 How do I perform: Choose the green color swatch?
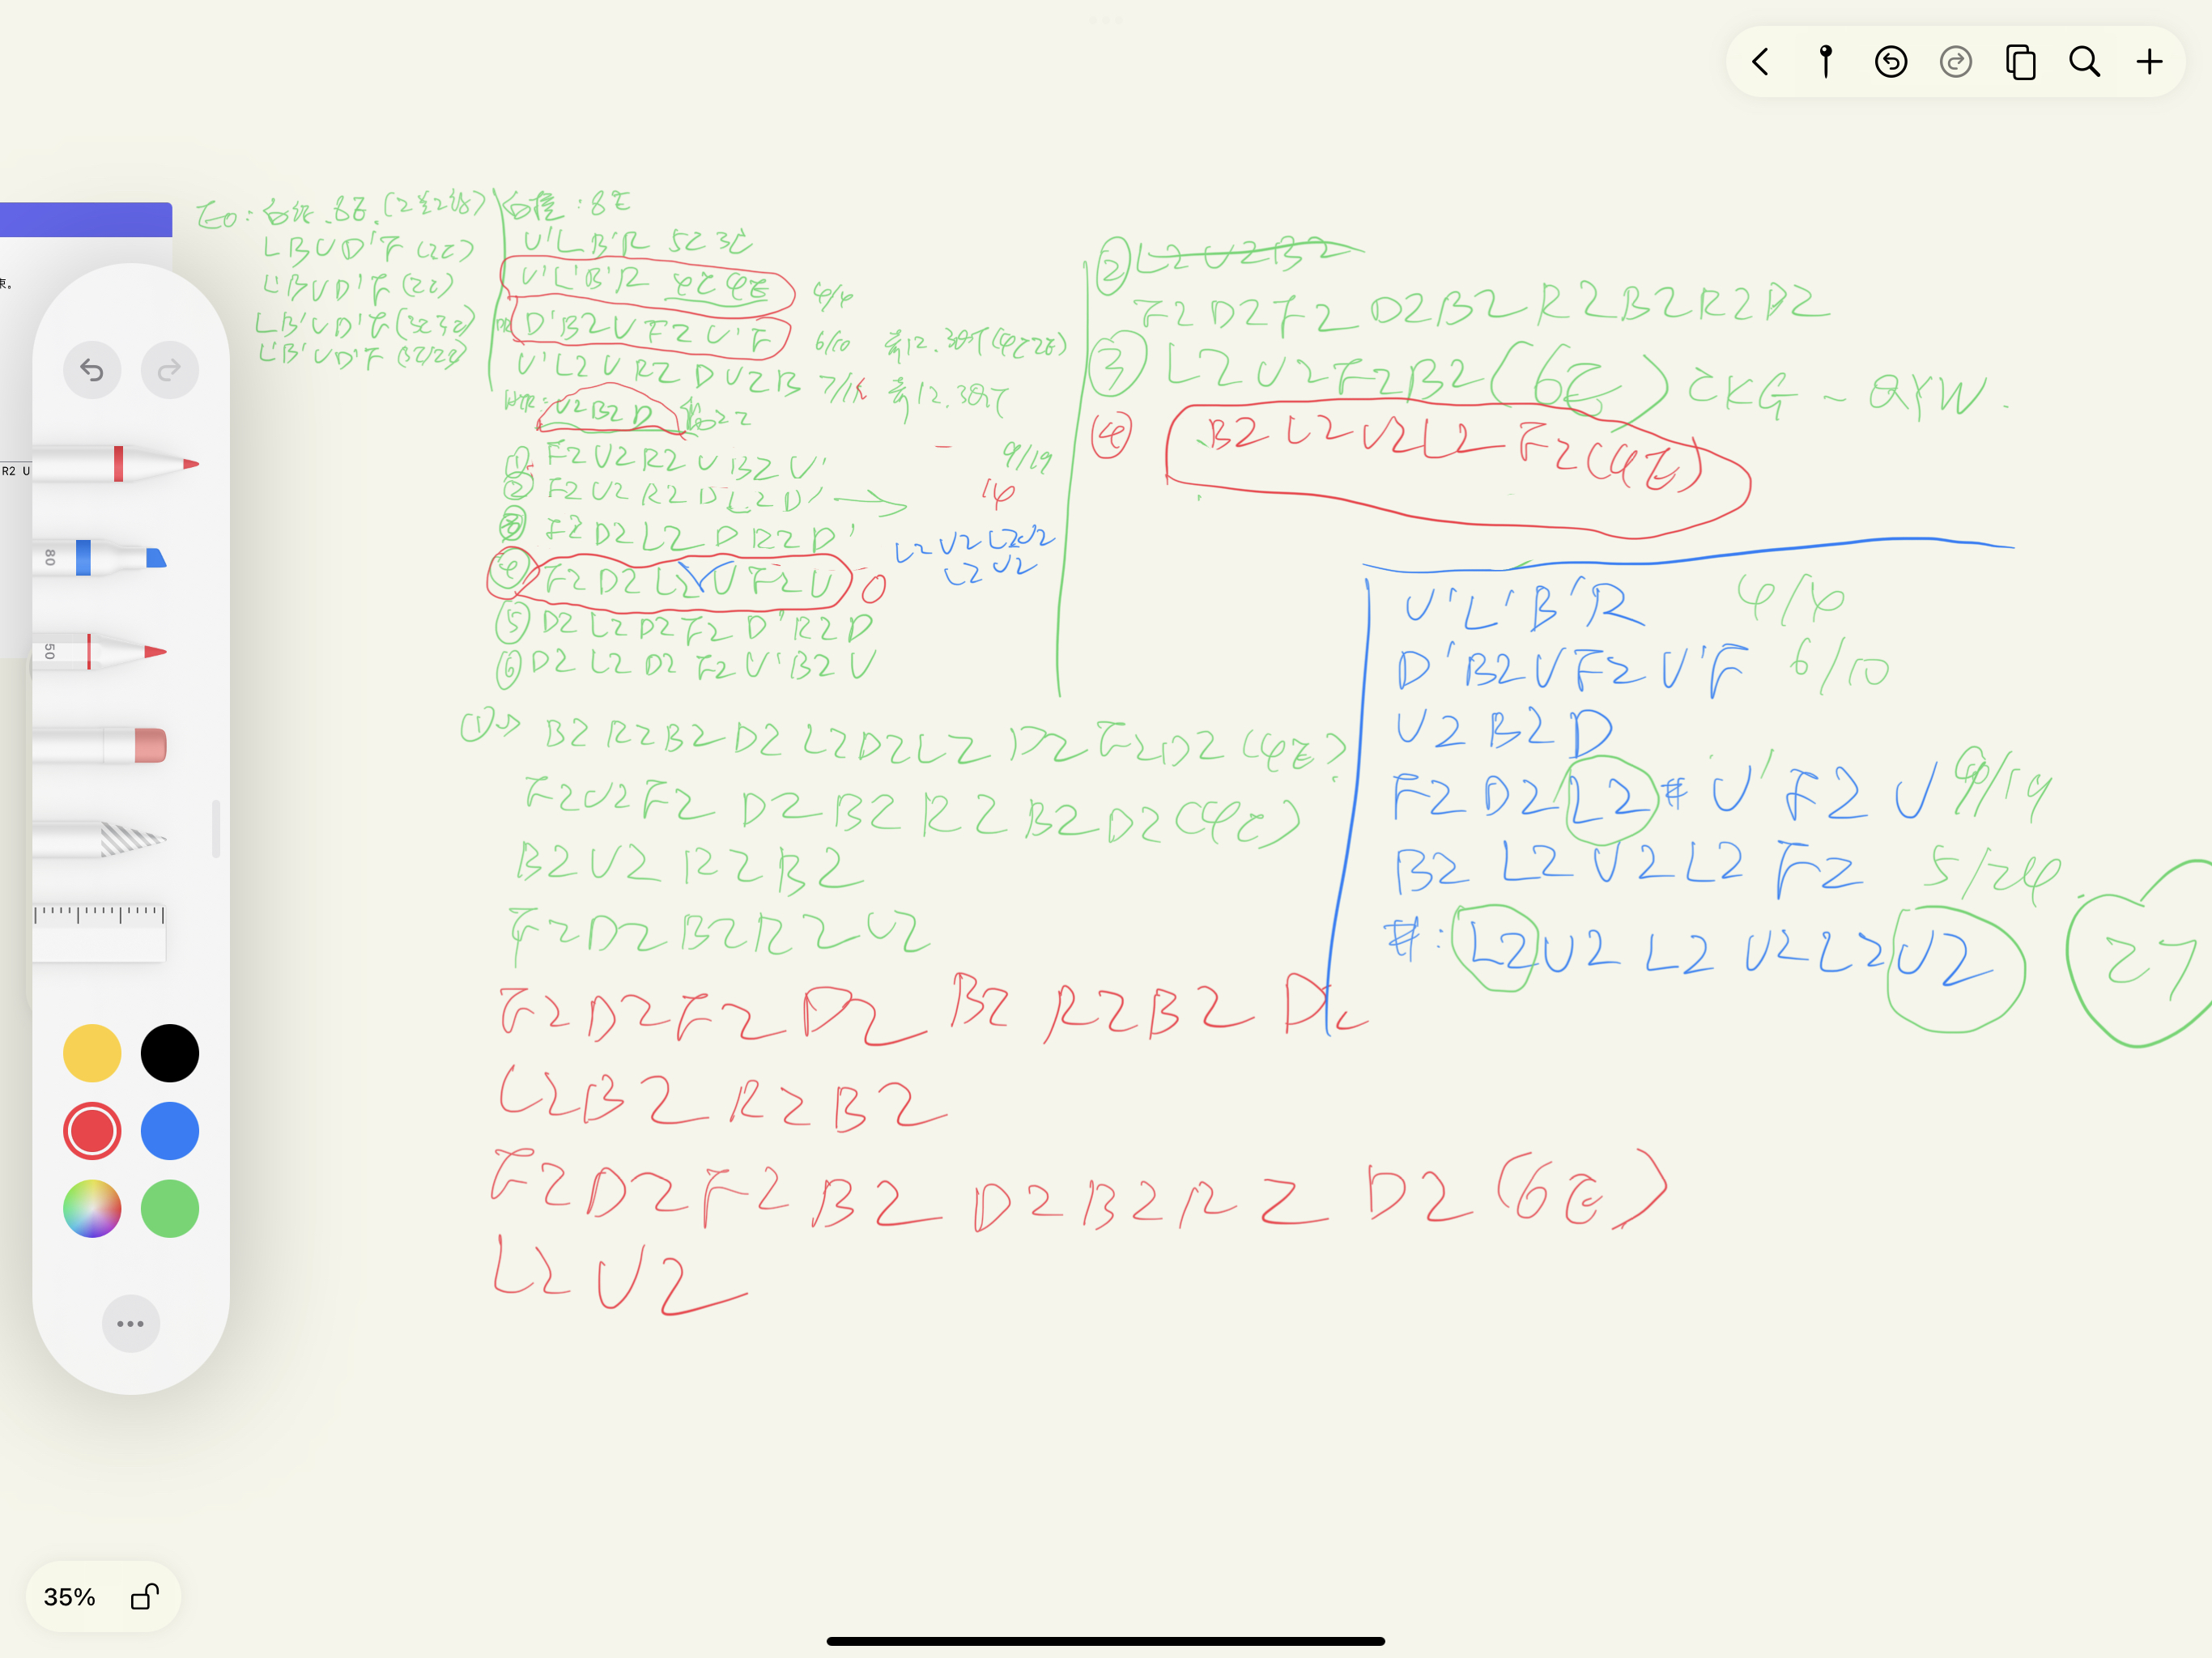pyautogui.click(x=170, y=1209)
